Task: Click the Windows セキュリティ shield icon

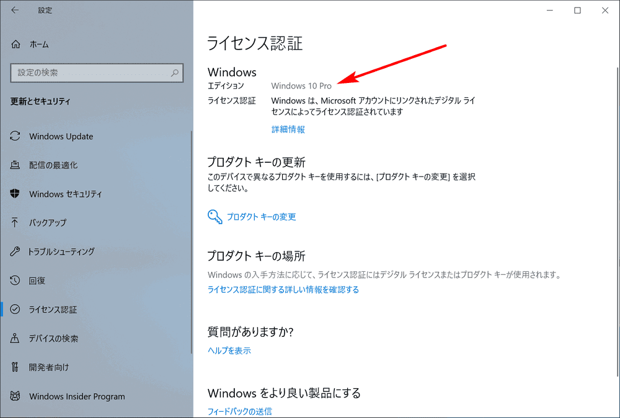Action: [x=15, y=194]
